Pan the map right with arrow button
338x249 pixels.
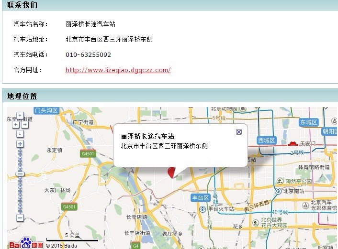(25, 124)
